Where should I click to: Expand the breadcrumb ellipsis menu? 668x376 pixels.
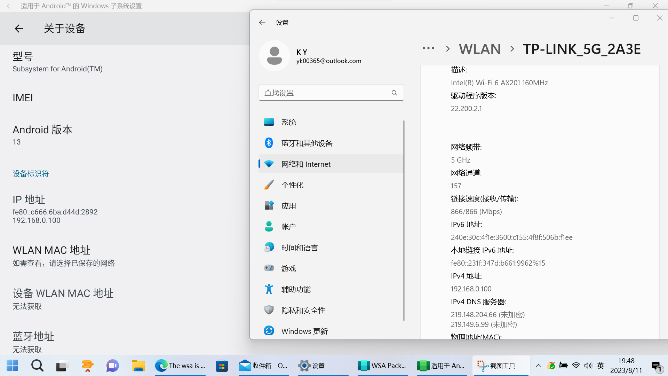coord(428,48)
